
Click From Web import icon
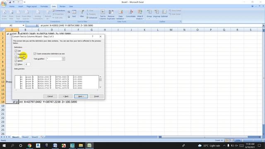pos(11,14)
